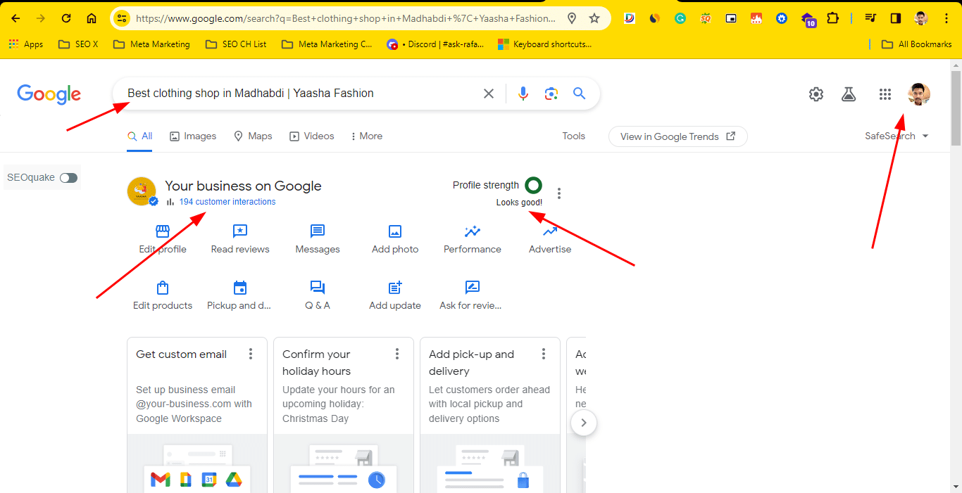Viewport: 962px width, 493px height.
Task: Click Ask for reviews
Action: coord(470,295)
